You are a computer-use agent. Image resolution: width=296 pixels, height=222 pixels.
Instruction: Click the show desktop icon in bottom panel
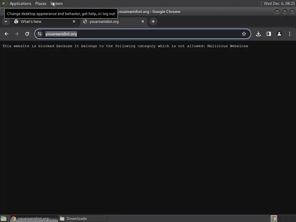(3, 219)
